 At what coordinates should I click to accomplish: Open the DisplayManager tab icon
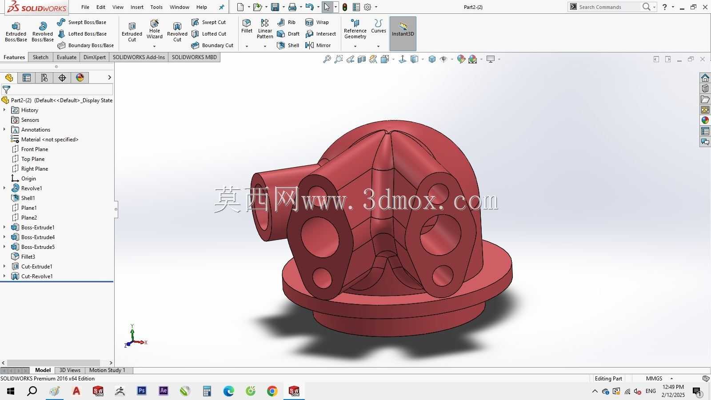[80, 78]
